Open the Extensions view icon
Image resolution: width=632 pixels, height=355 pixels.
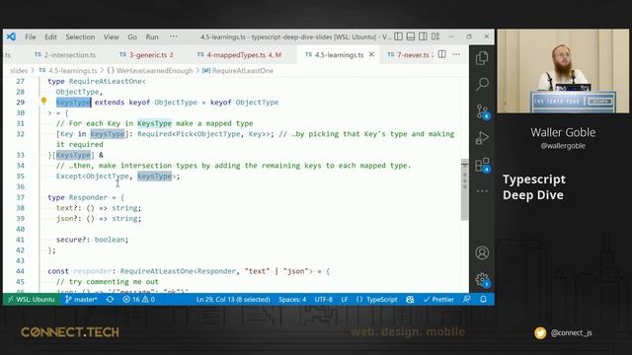coord(483,165)
